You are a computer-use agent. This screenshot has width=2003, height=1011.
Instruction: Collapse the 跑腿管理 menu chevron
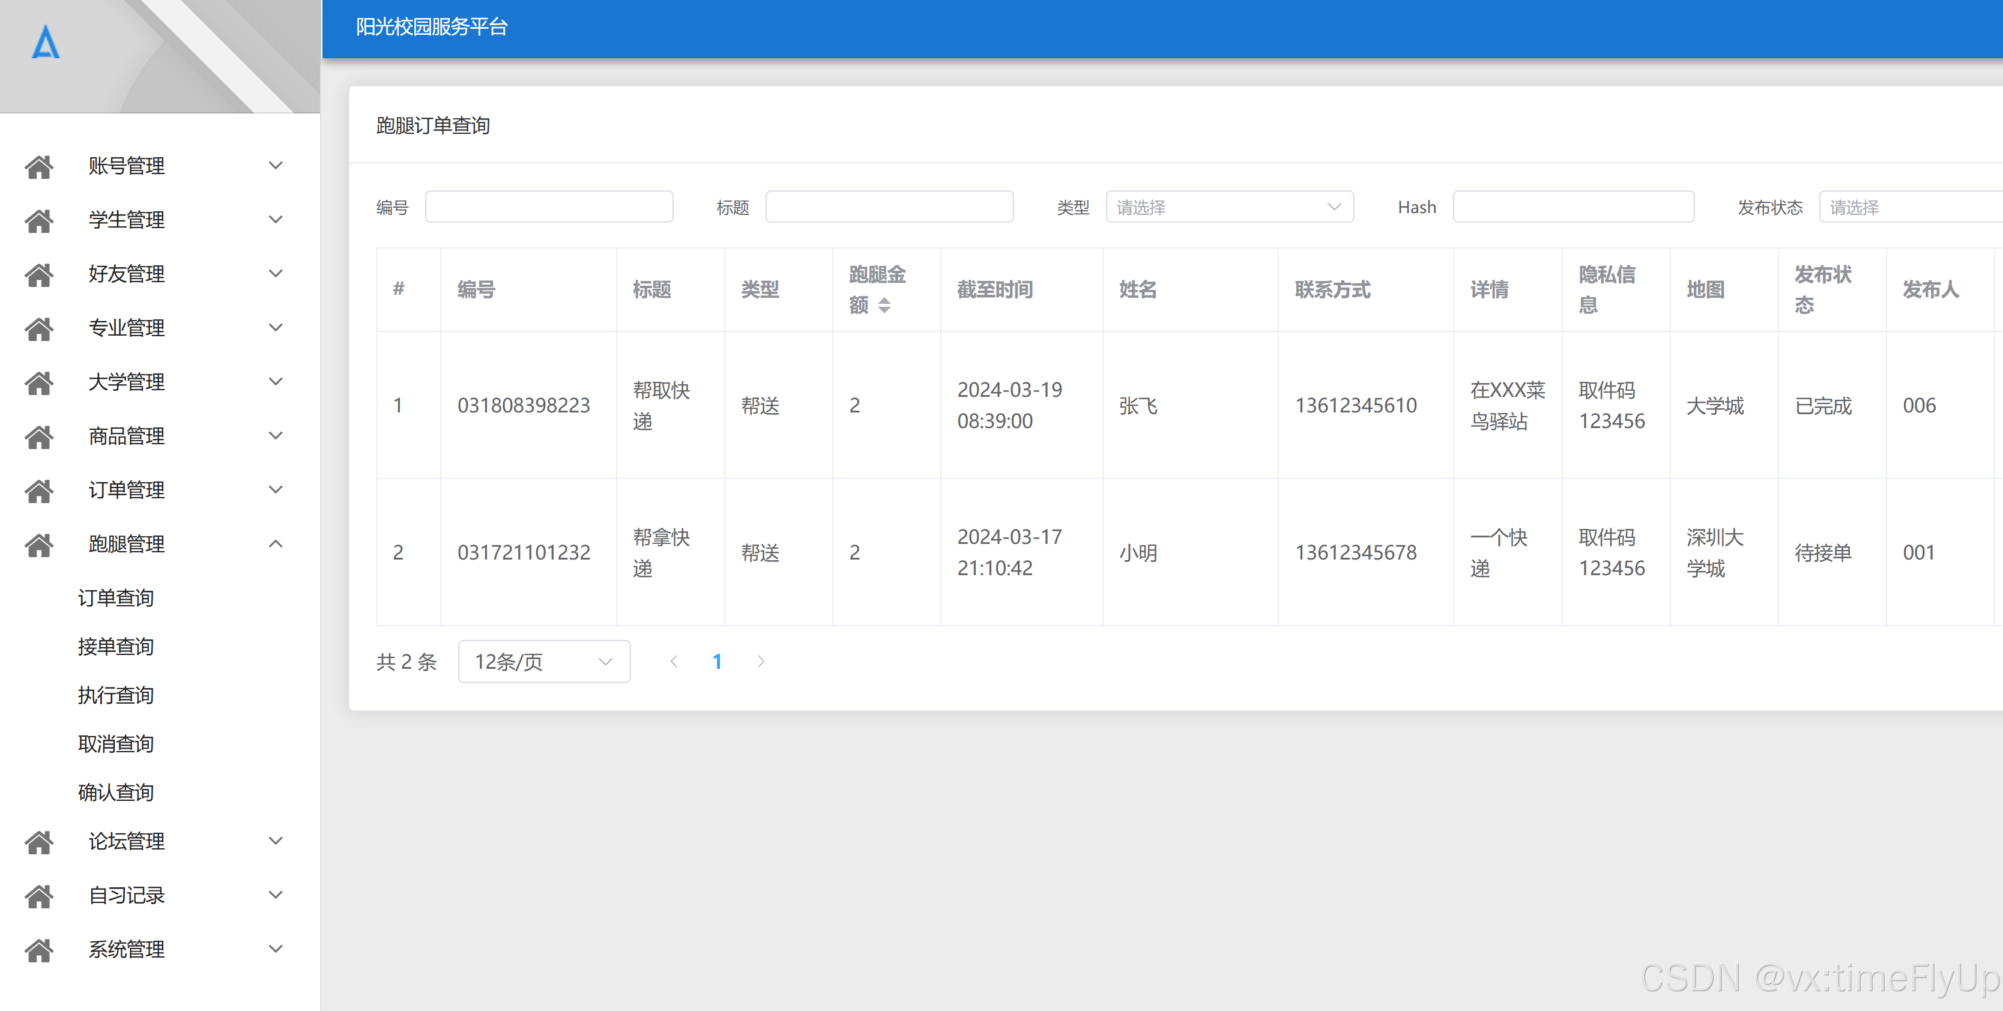pos(275,543)
